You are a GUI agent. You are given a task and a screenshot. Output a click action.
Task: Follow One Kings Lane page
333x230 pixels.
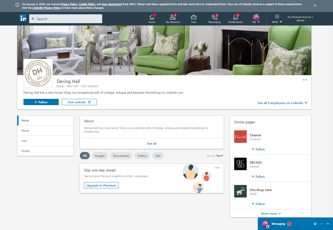258,204
